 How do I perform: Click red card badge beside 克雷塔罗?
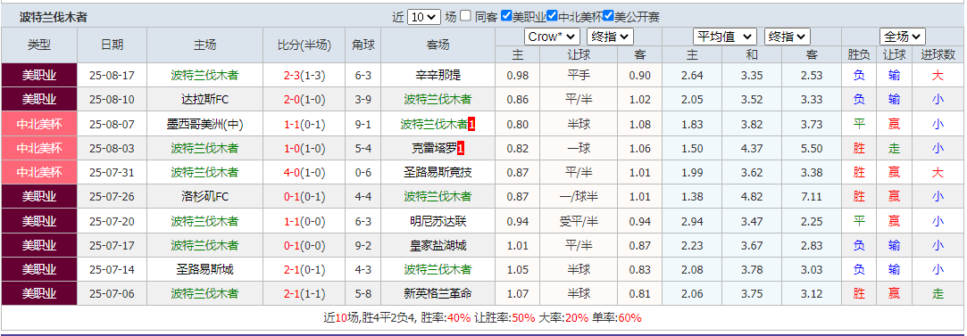point(461,148)
